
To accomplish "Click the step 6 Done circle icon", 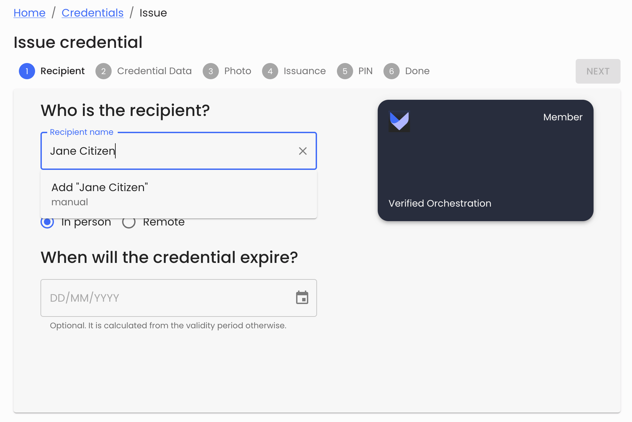I will click(x=392, y=71).
